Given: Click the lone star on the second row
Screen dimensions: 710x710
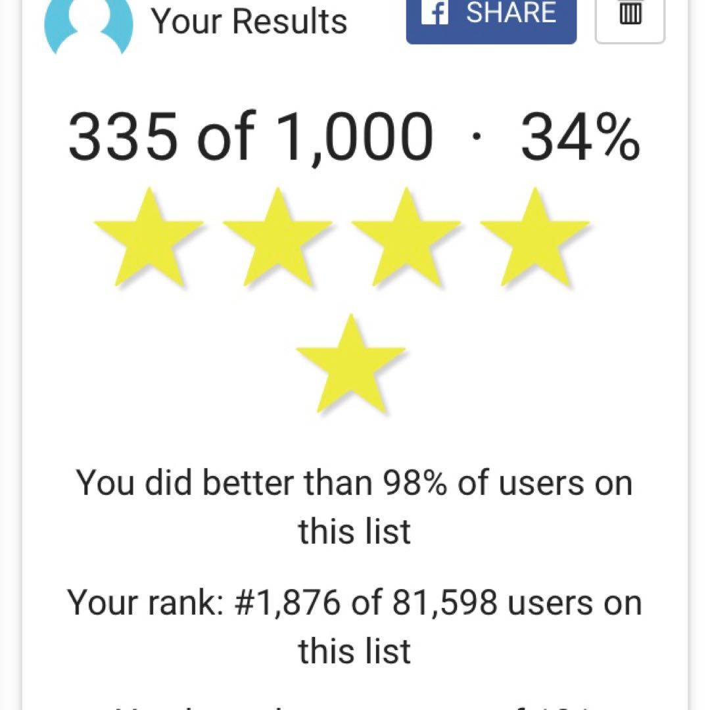Looking at the screenshot, I should [x=350, y=364].
